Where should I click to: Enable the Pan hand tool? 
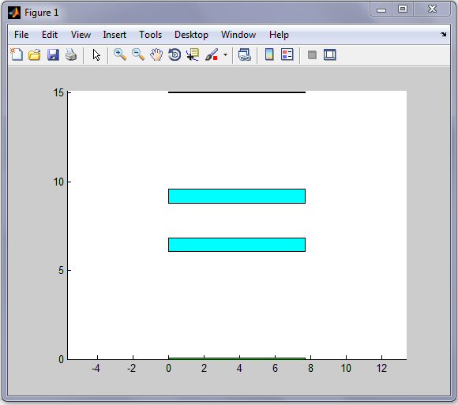point(156,54)
